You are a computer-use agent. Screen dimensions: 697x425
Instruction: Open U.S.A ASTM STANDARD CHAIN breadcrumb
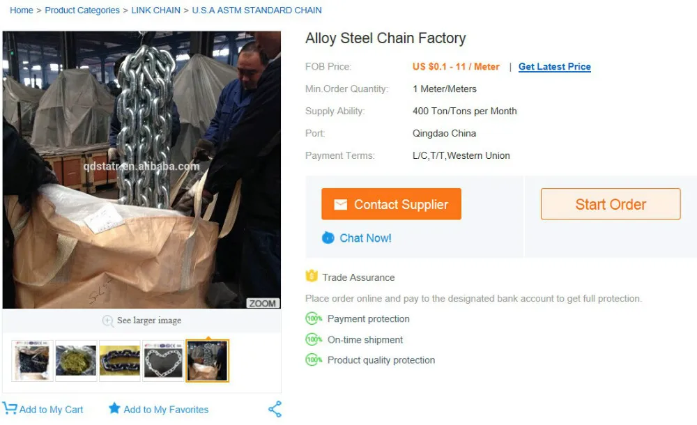click(x=256, y=10)
